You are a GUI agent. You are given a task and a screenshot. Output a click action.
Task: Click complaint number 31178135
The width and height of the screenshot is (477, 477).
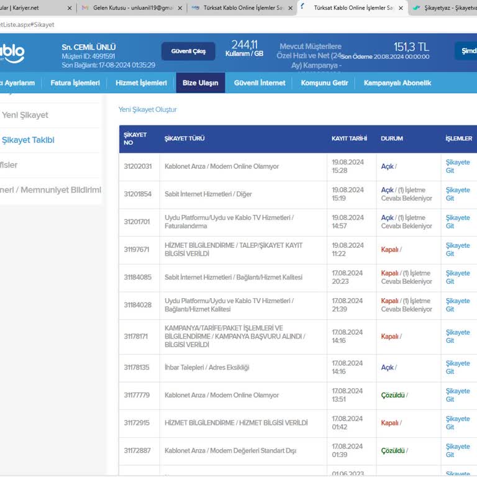(137, 368)
